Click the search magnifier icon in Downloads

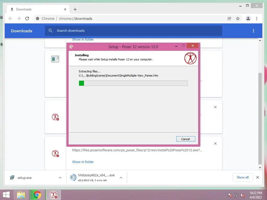50,31
